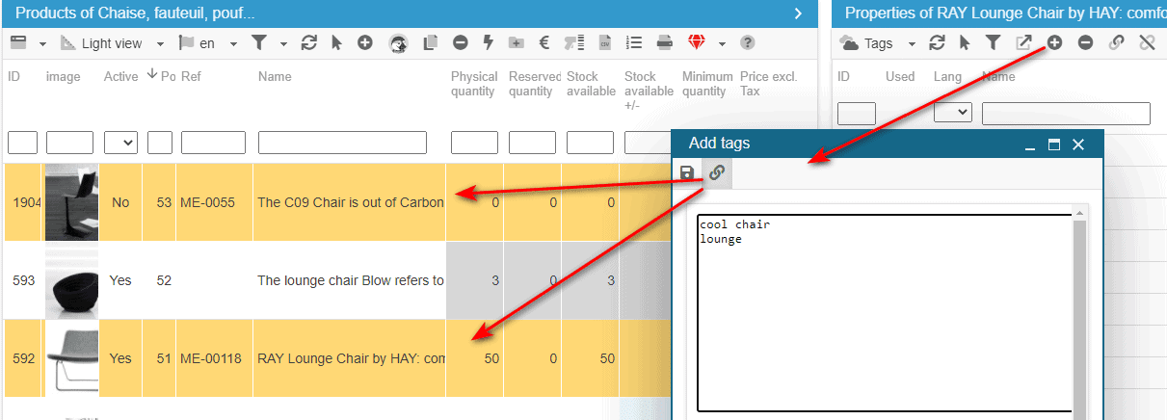Click the add tag plus icon in Properties
1167x420 pixels.
click(1054, 43)
